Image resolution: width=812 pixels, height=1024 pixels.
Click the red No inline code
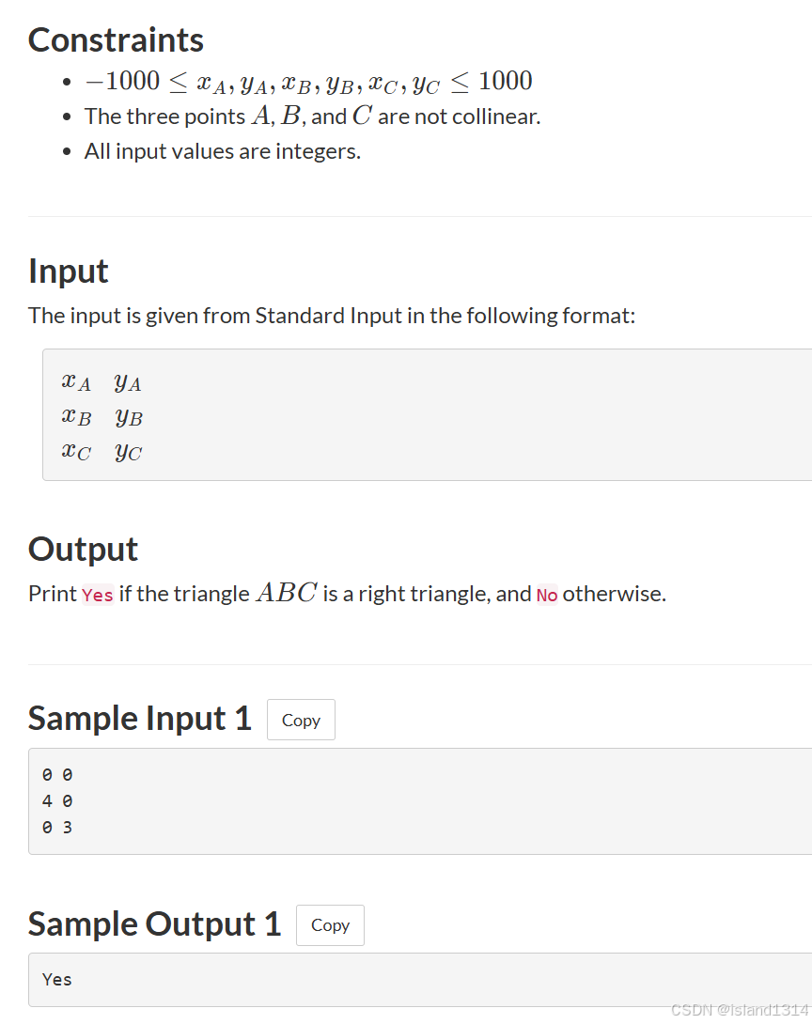pos(547,595)
